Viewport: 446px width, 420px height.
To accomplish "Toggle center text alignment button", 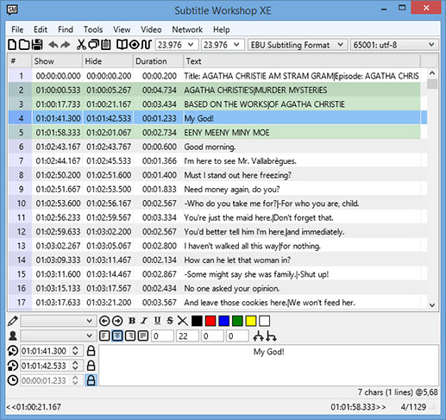I will pyautogui.click(x=117, y=335).
